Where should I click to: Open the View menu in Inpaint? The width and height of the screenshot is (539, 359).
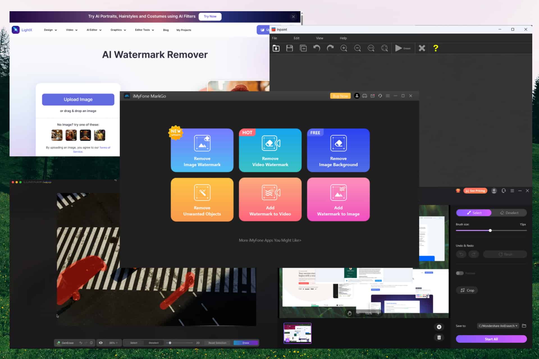(319, 38)
